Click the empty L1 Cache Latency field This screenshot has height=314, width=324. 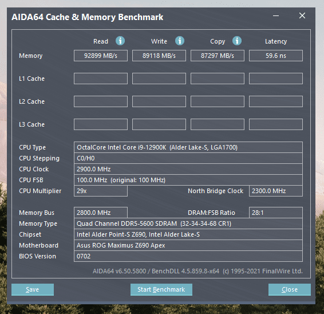[x=276, y=78]
